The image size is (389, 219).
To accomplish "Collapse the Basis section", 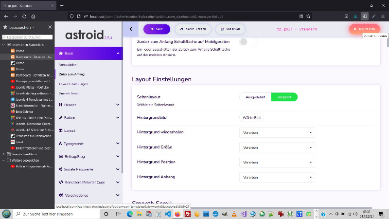I will 89,53.
